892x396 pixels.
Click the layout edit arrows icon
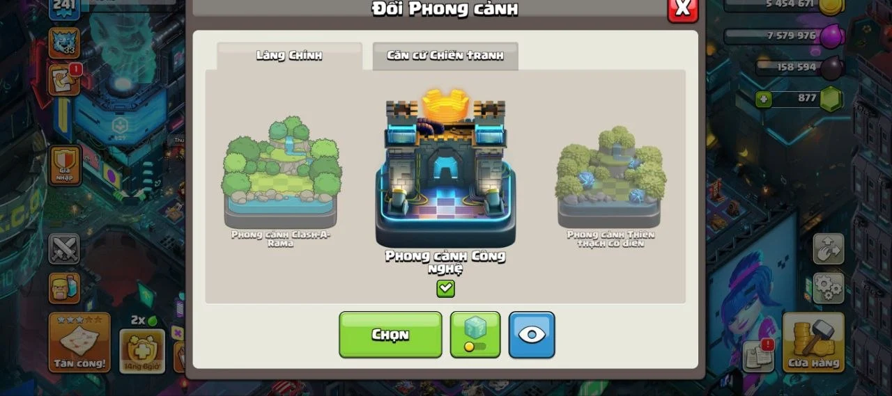tap(828, 248)
